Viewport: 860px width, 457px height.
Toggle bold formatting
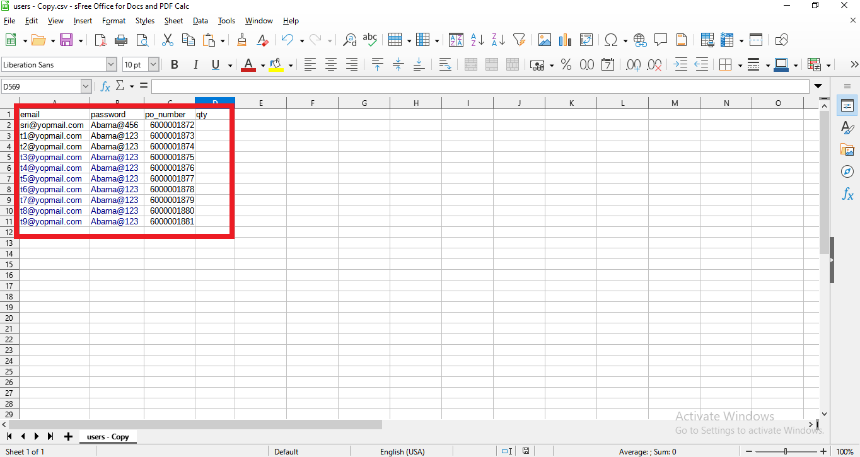[x=175, y=64]
